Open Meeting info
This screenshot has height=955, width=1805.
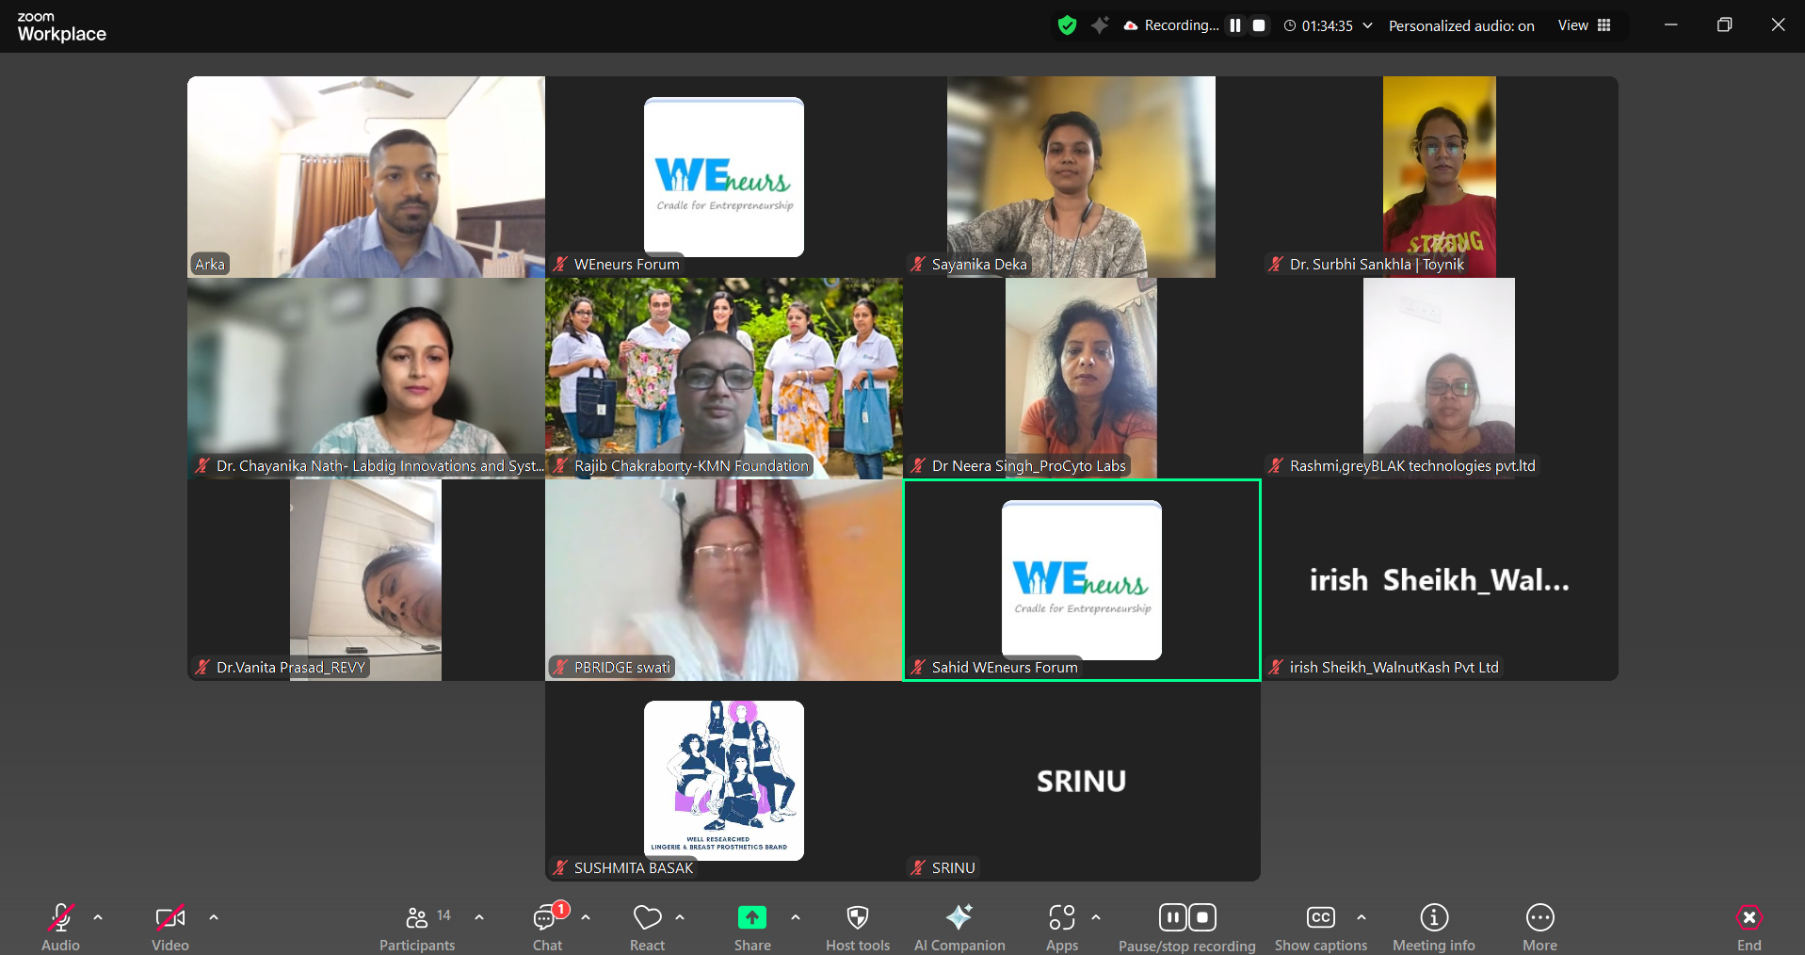point(1433,928)
